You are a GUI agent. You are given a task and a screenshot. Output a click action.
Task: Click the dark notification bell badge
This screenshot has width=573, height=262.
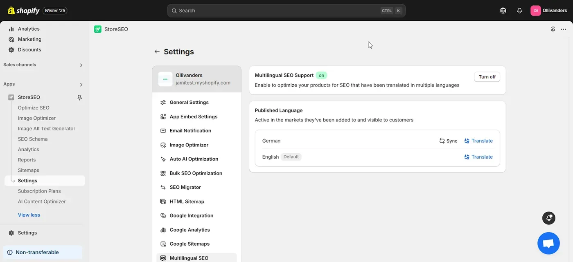tap(549, 218)
